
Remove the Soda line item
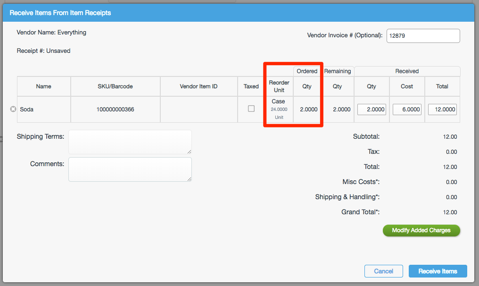pyautogui.click(x=13, y=109)
